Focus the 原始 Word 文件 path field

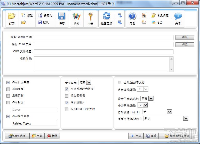(x=104, y=37)
